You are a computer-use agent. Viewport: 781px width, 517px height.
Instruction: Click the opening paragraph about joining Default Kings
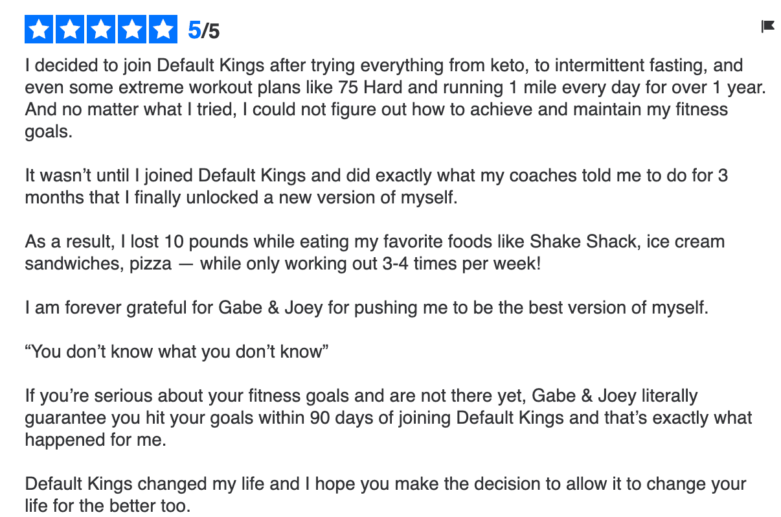point(395,98)
